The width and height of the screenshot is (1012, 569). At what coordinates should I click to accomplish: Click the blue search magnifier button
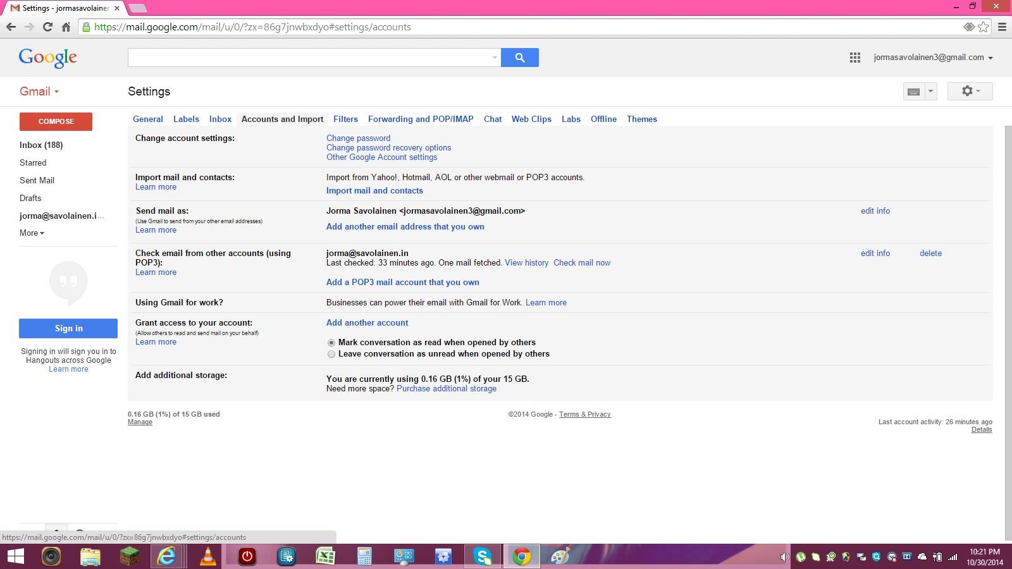pyautogui.click(x=520, y=58)
